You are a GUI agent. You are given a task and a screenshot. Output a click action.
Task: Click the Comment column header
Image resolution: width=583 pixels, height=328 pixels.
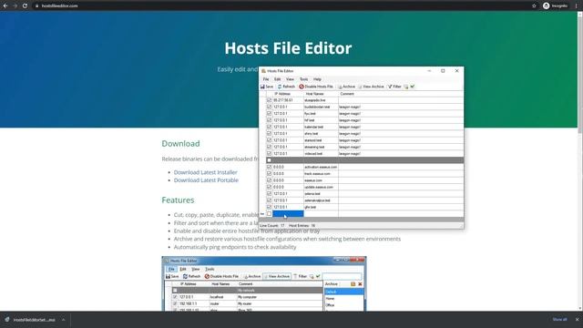coord(401,94)
